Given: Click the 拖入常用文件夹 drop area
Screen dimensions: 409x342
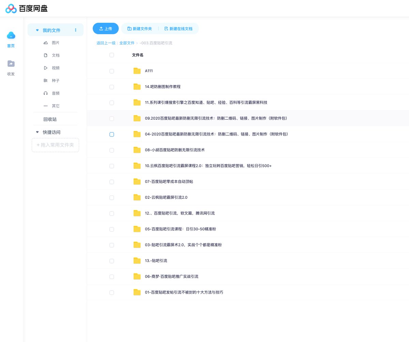Looking at the screenshot, I should pos(56,145).
